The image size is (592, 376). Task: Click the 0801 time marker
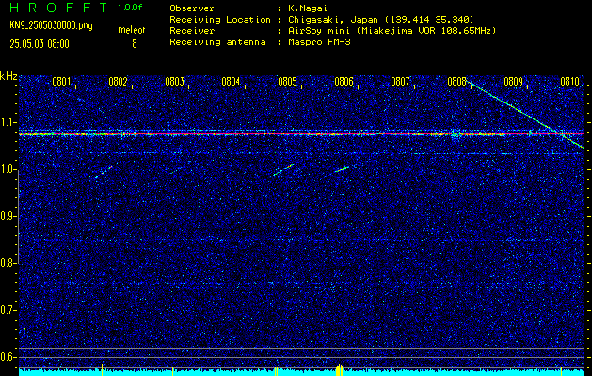point(61,82)
